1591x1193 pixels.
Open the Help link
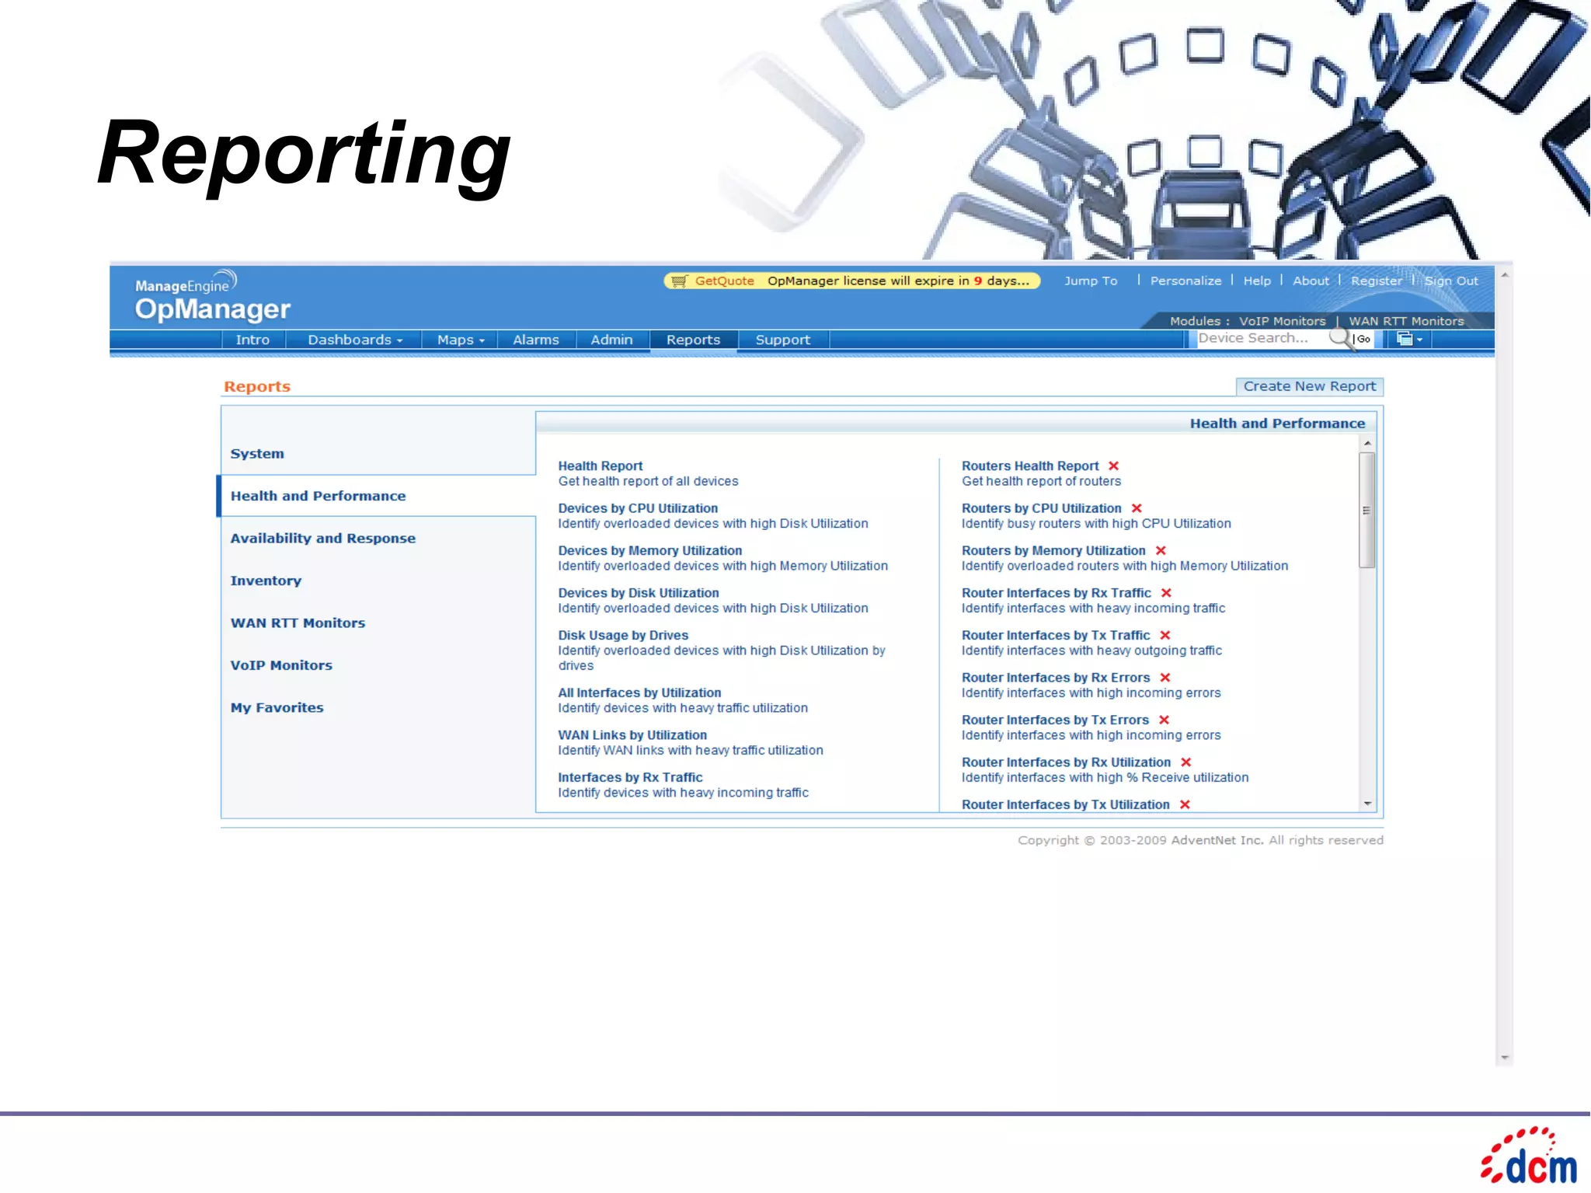pyautogui.click(x=1257, y=281)
